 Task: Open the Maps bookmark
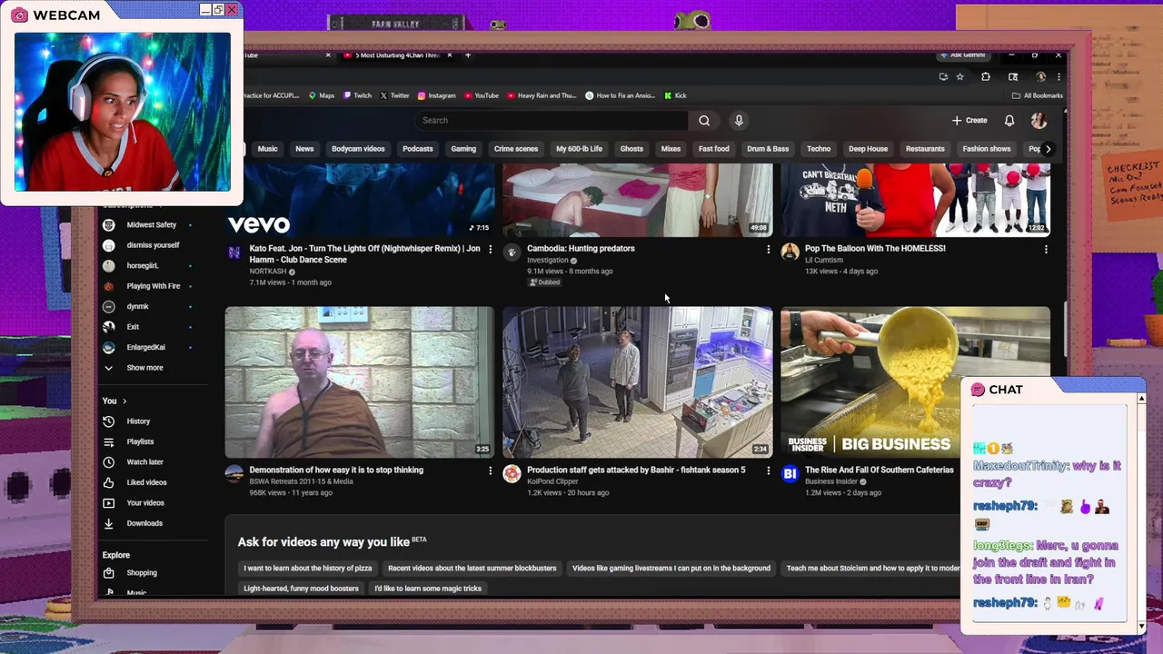click(322, 95)
